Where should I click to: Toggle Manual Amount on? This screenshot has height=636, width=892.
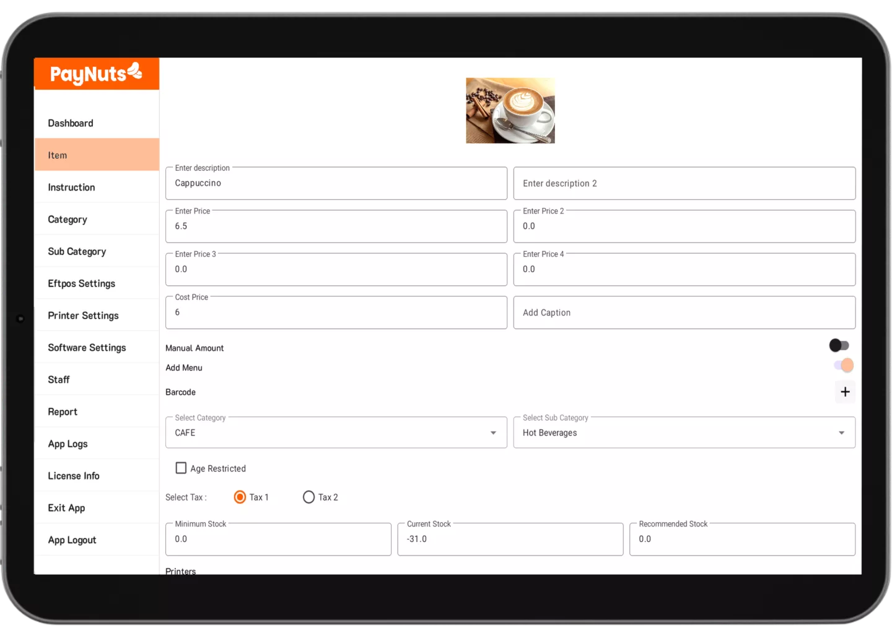(839, 345)
